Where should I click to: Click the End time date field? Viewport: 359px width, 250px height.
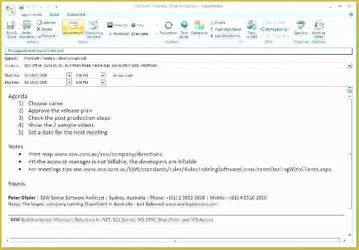[45, 83]
